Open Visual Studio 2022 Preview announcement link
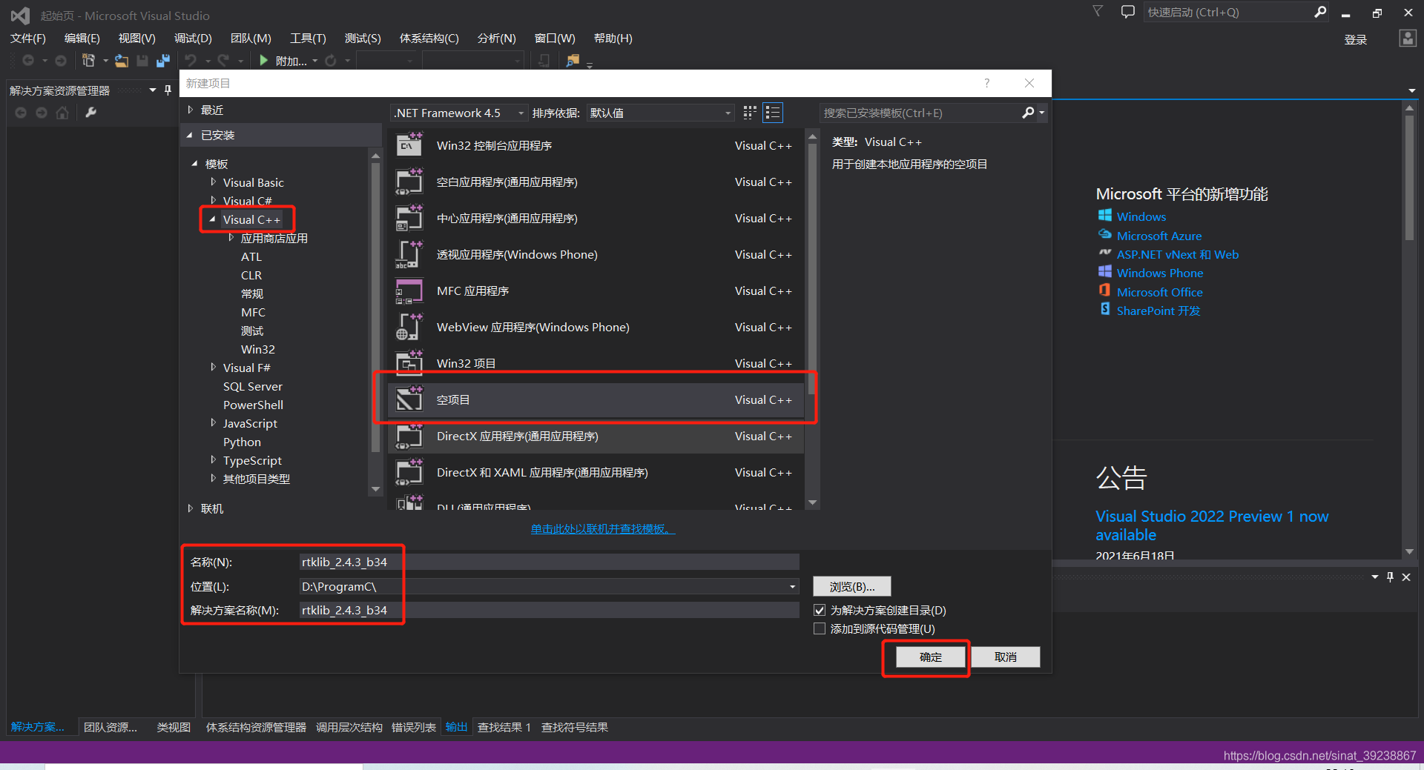Viewport: 1424px width, 770px height. [x=1212, y=525]
